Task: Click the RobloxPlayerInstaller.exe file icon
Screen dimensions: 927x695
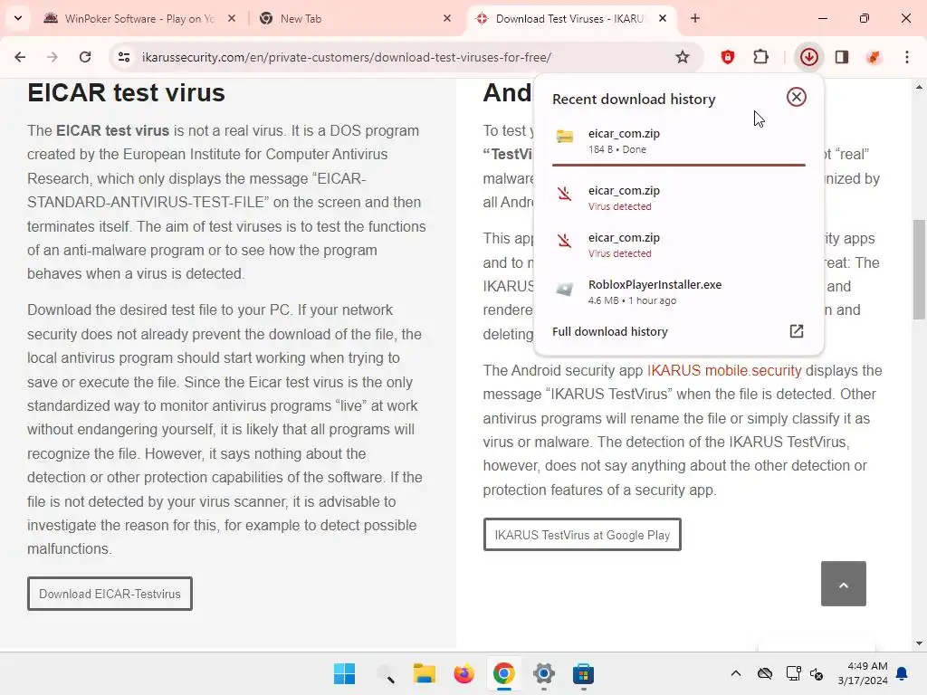Action: pyautogui.click(x=565, y=289)
